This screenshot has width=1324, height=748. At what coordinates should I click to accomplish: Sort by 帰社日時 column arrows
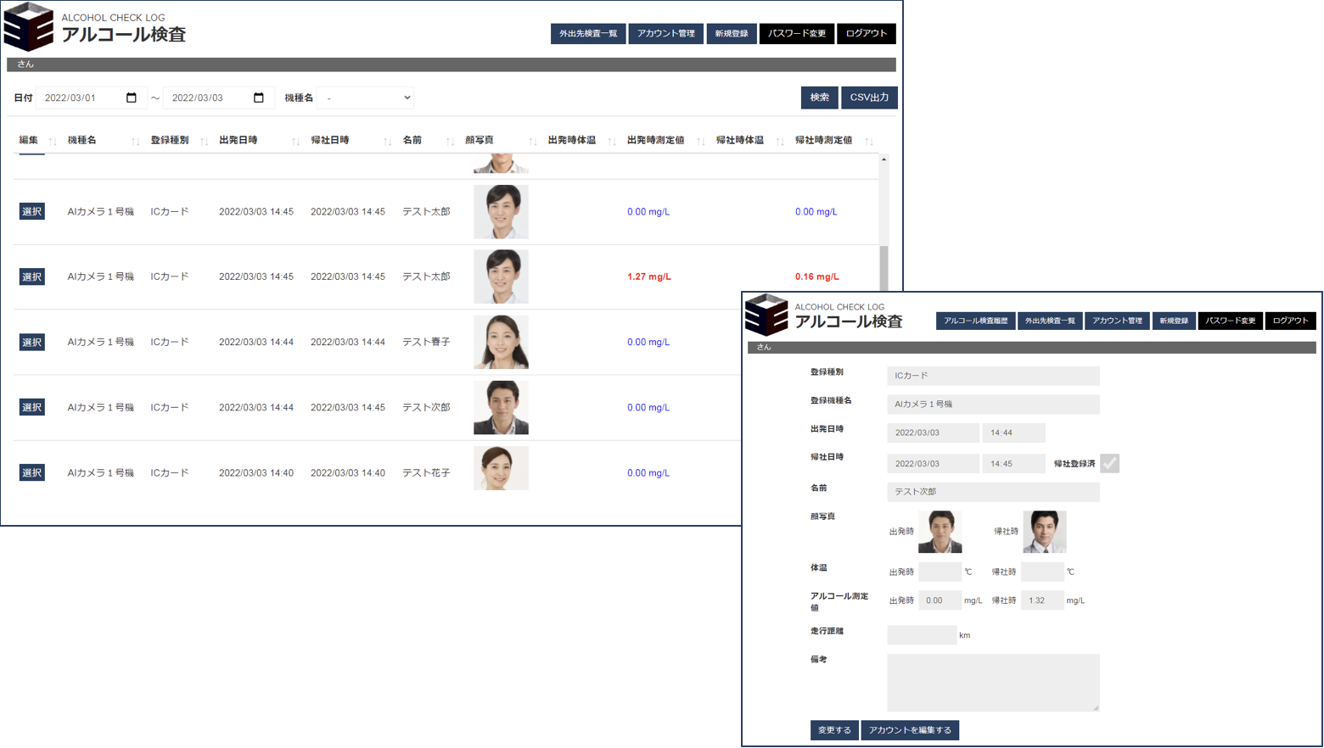[x=387, y=142]
